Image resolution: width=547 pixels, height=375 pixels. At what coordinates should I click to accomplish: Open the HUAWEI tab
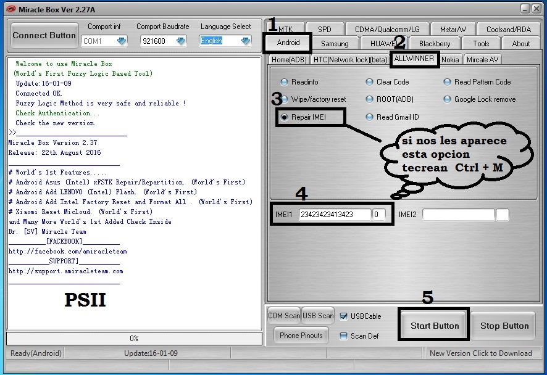click(383, 44)
